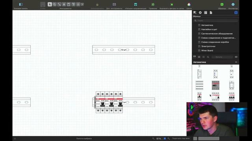Select the circuit breaker group on canvas
Screen dimensions: 252x141
[x=109, y=102]
